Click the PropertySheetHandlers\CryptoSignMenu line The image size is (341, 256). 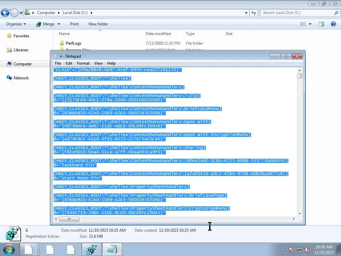(x=142, y=208)
